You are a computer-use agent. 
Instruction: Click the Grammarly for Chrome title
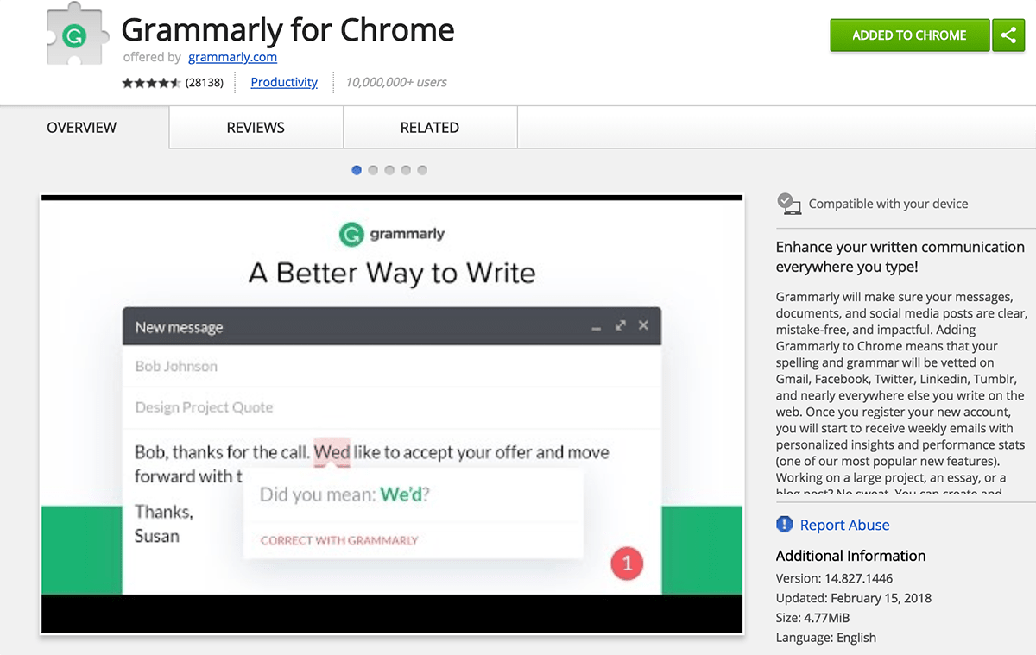click(287, 30)
